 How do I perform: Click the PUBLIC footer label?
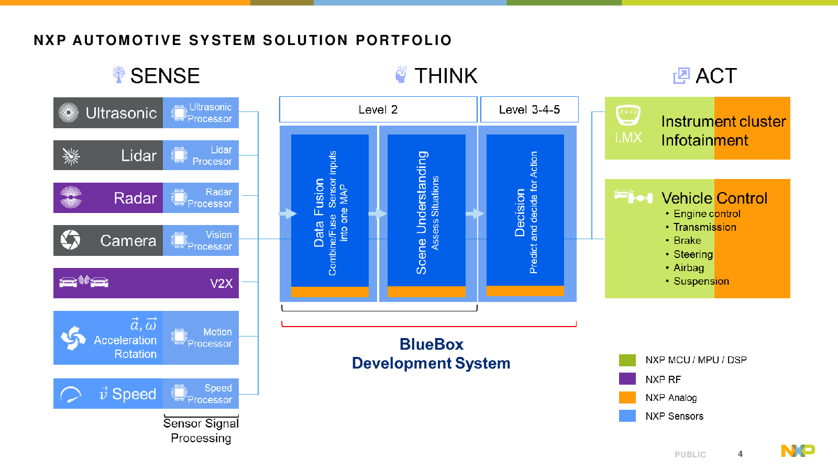pos(690,455)
